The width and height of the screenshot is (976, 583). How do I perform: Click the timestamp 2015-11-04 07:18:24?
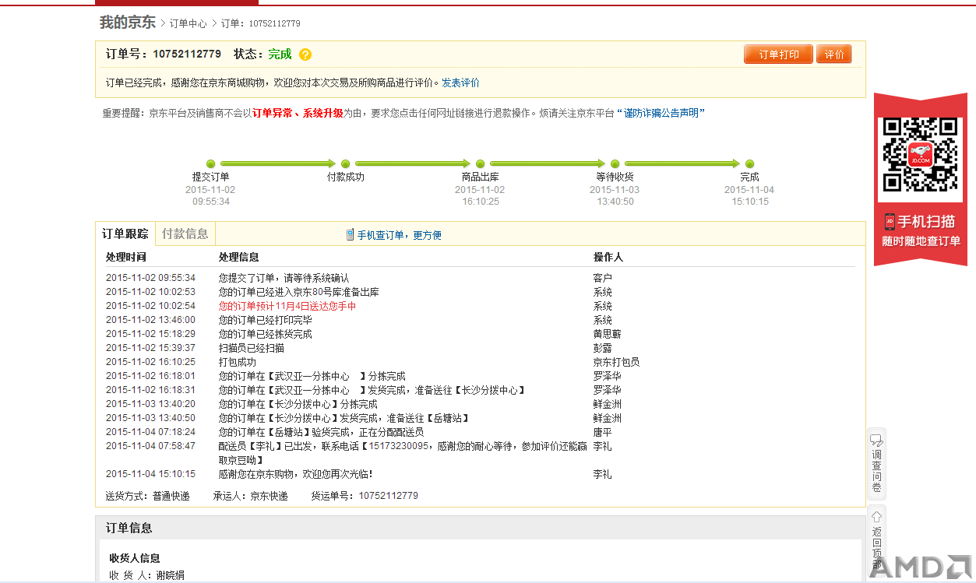(150, 432)
